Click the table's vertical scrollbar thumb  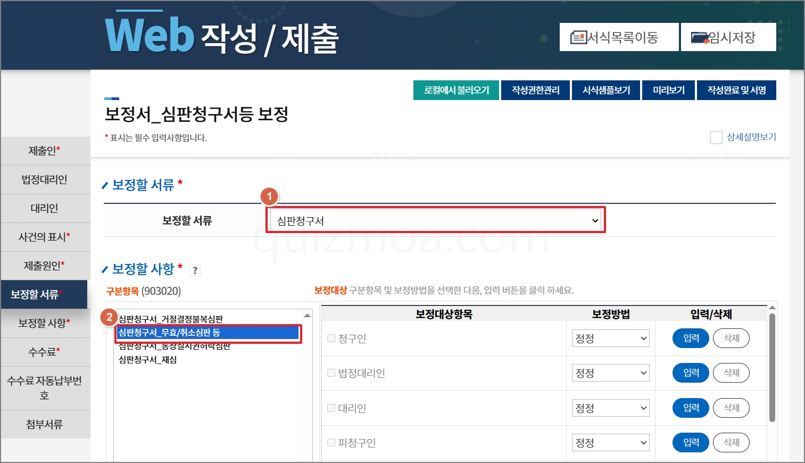click(x=772, y=367)
